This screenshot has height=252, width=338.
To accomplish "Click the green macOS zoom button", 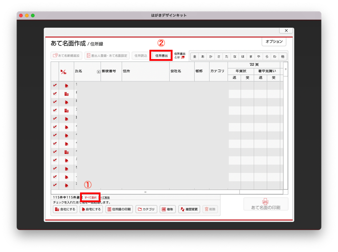I will 33,16.
